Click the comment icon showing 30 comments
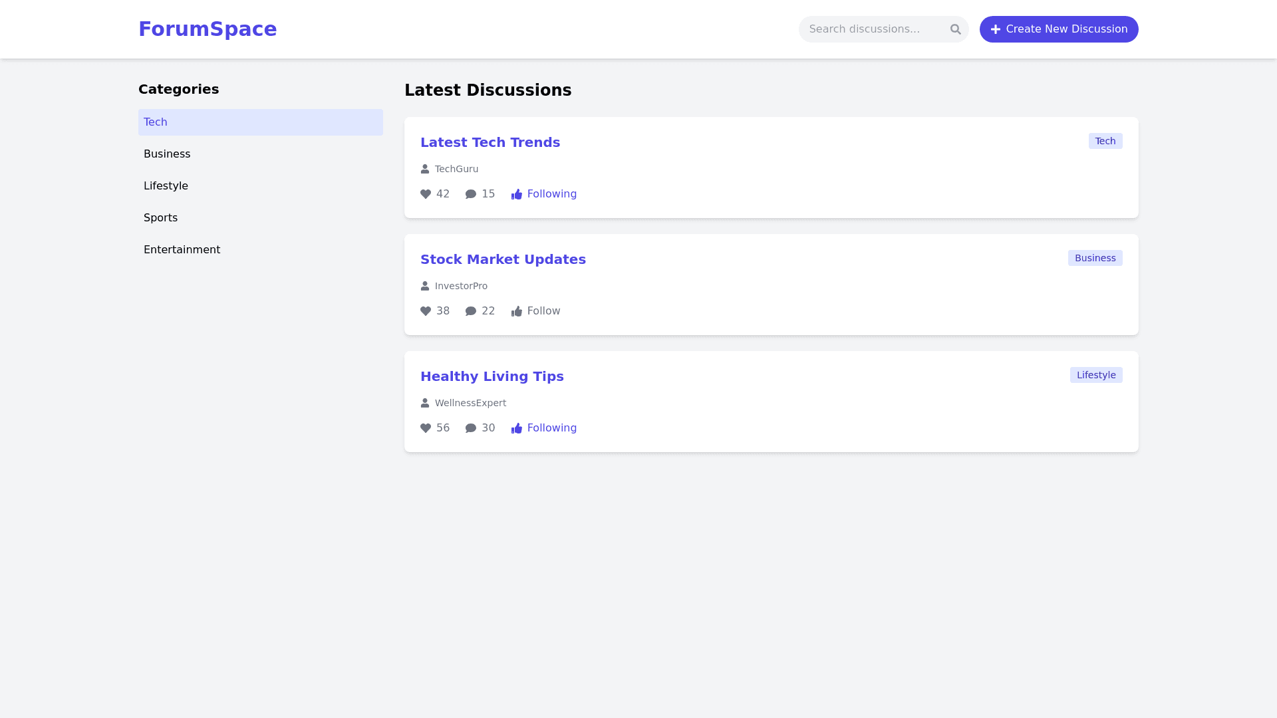 point(471,428)
